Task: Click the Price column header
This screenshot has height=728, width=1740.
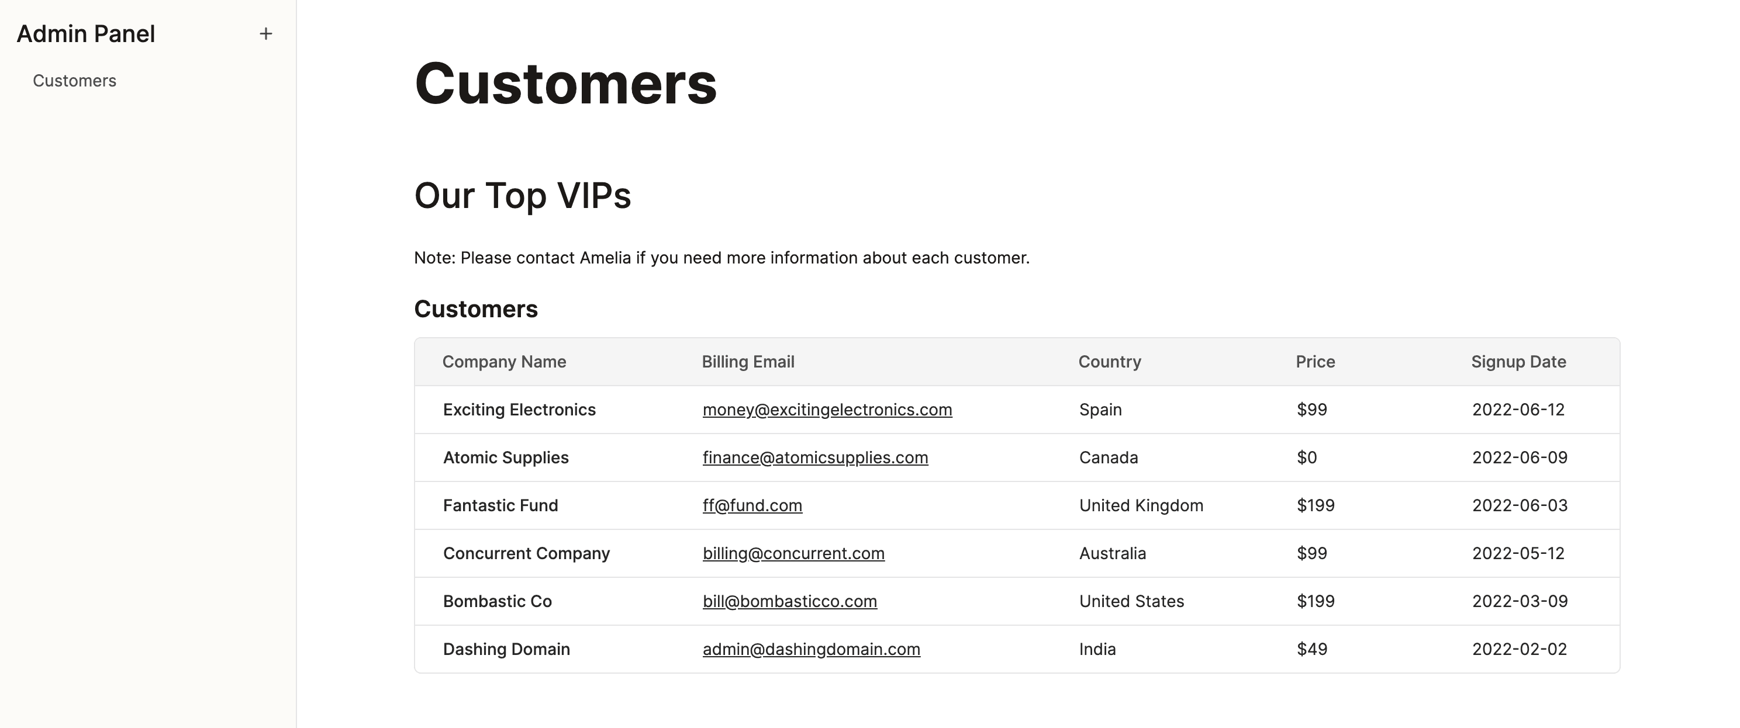Action: (x=1314, y=362)
